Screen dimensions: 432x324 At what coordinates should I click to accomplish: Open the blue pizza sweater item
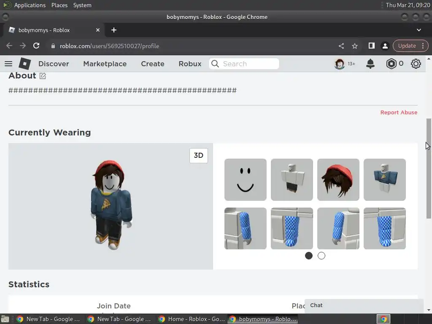pyautogui.click(x=384, y=180)
